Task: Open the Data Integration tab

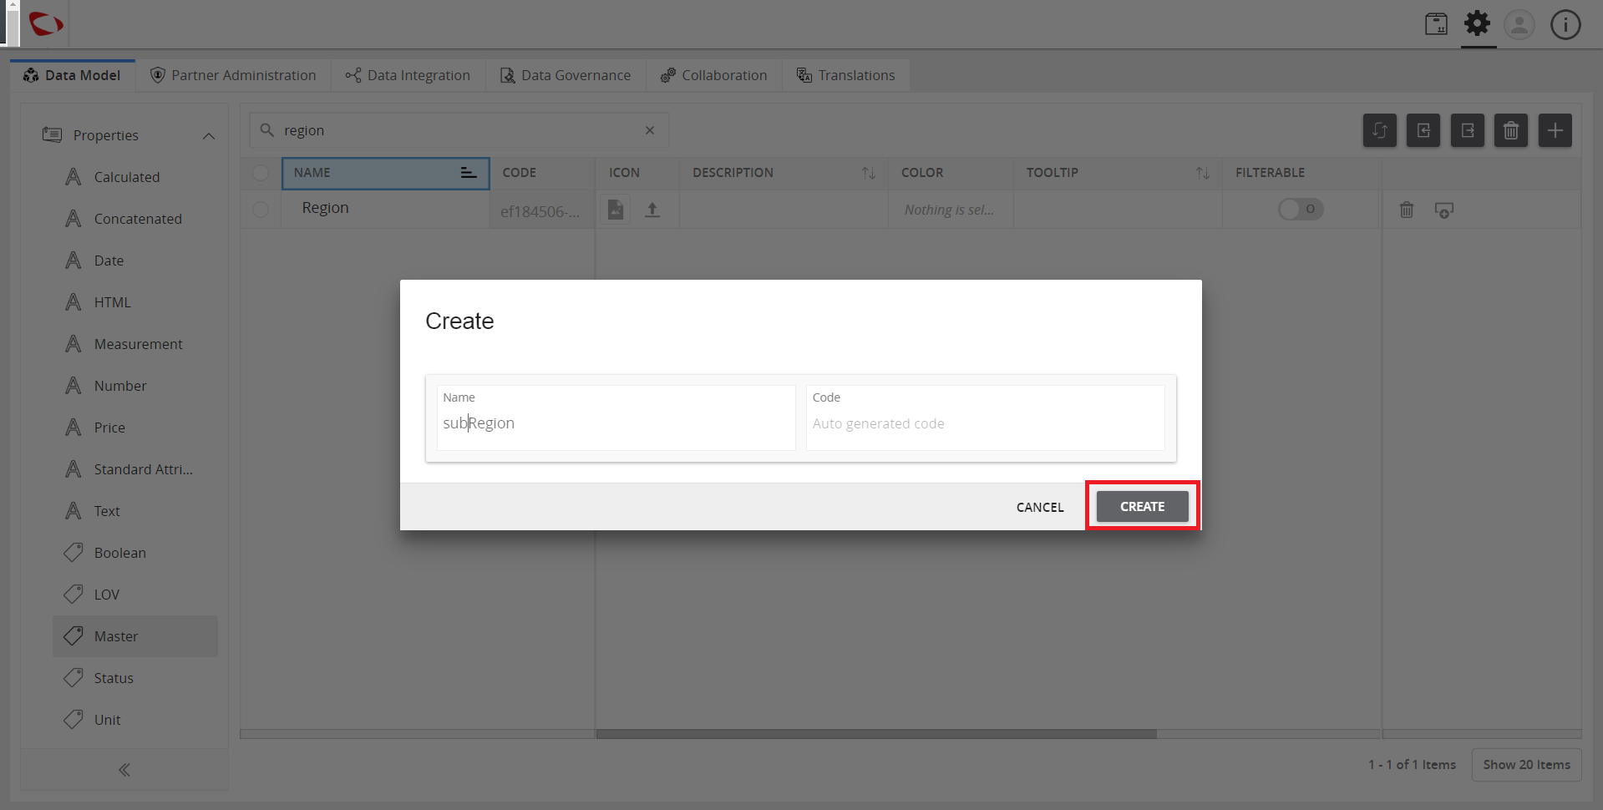Action: point(408,75)
